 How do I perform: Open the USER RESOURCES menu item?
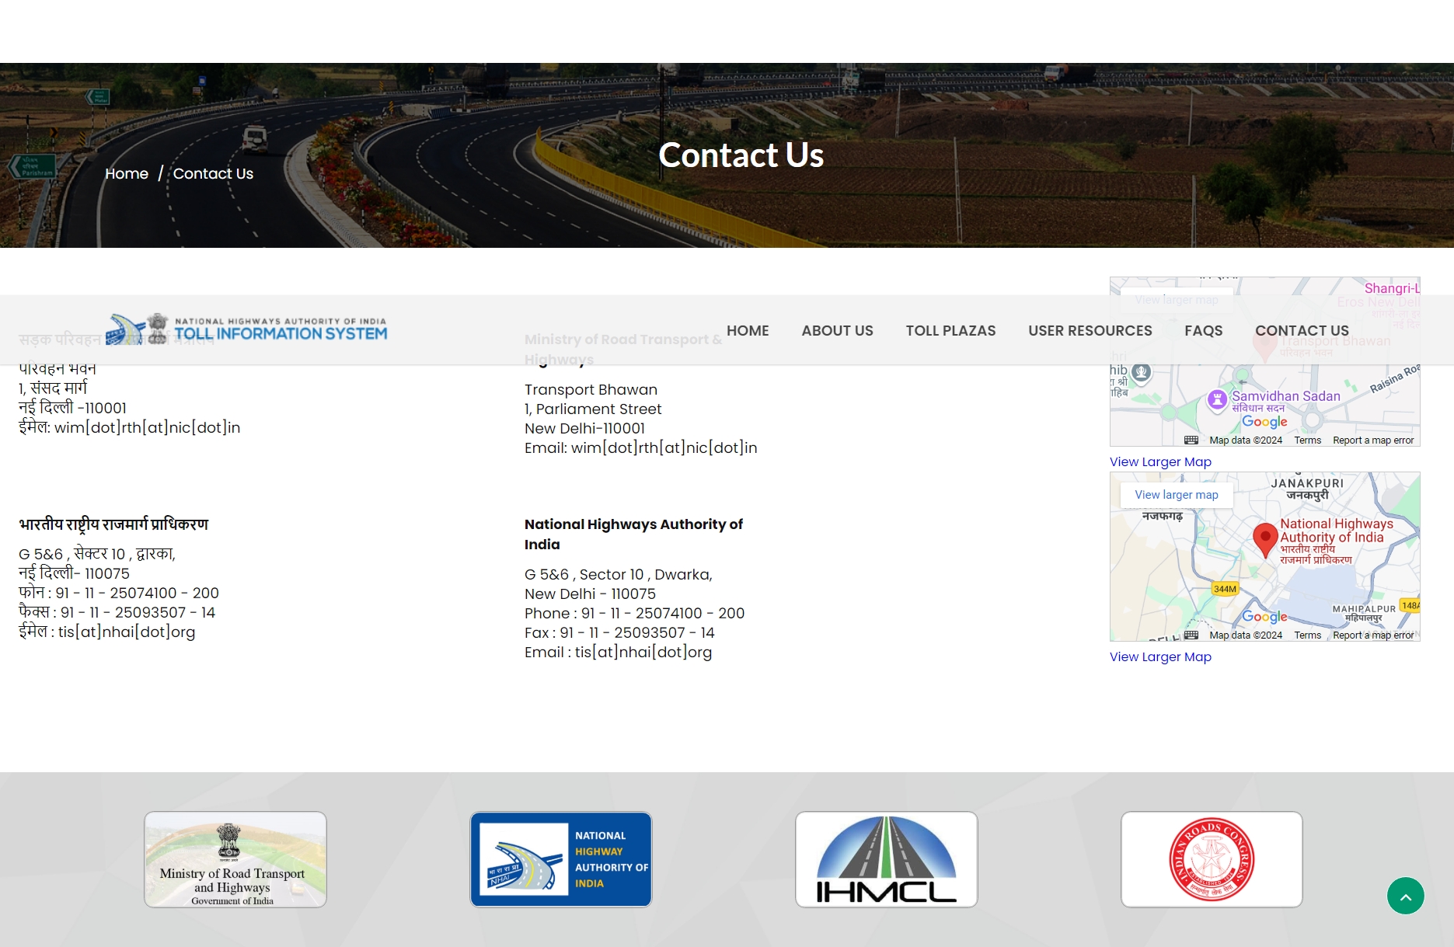[1090, 331]
